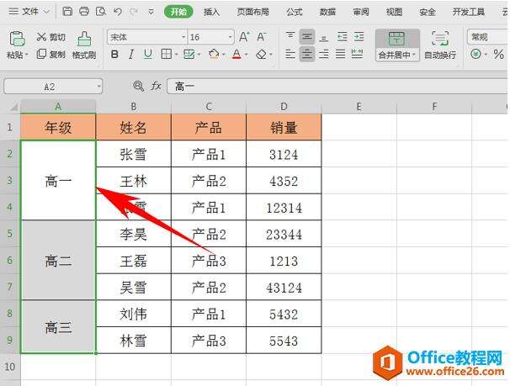The image size is (510, 386).
Task: Switch to the 插入 (Insert) tab
Action: pos(211,12)
